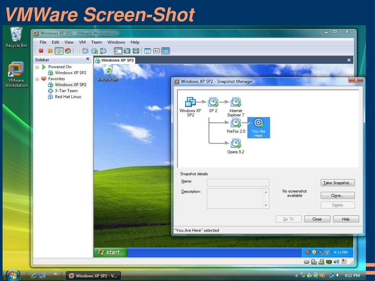Select the You Are Here node
Viewport: 375px width, 281px height.
point(258,127)
